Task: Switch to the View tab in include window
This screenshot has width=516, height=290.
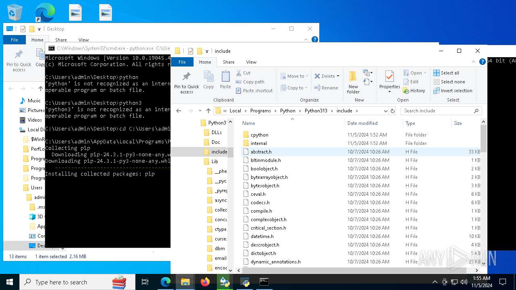Action: [x=251, y=62]
